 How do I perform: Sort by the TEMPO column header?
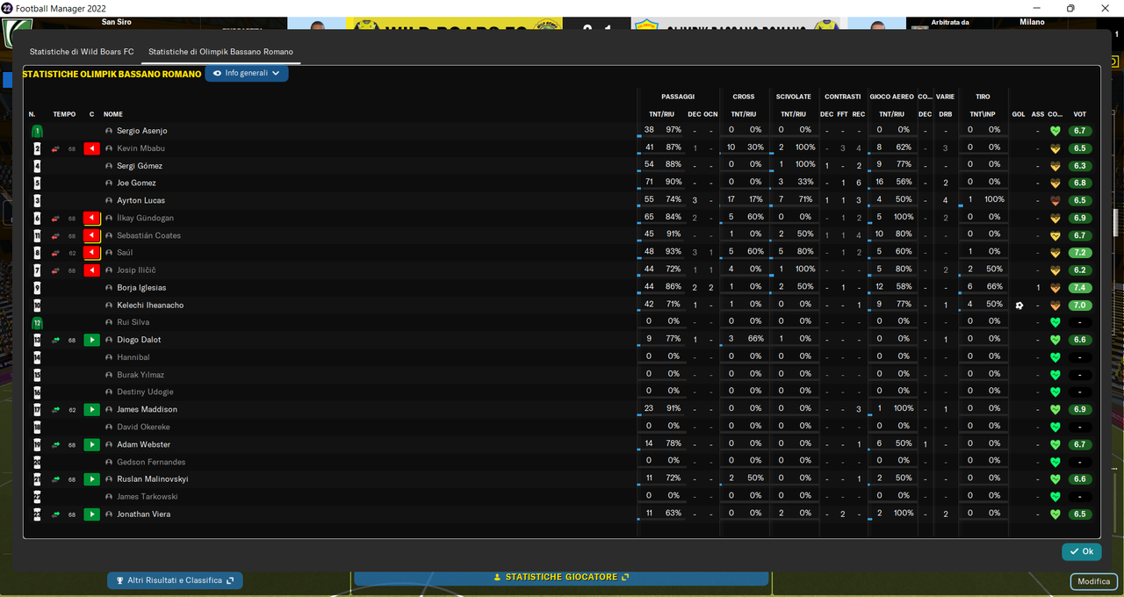coord(64,114)
